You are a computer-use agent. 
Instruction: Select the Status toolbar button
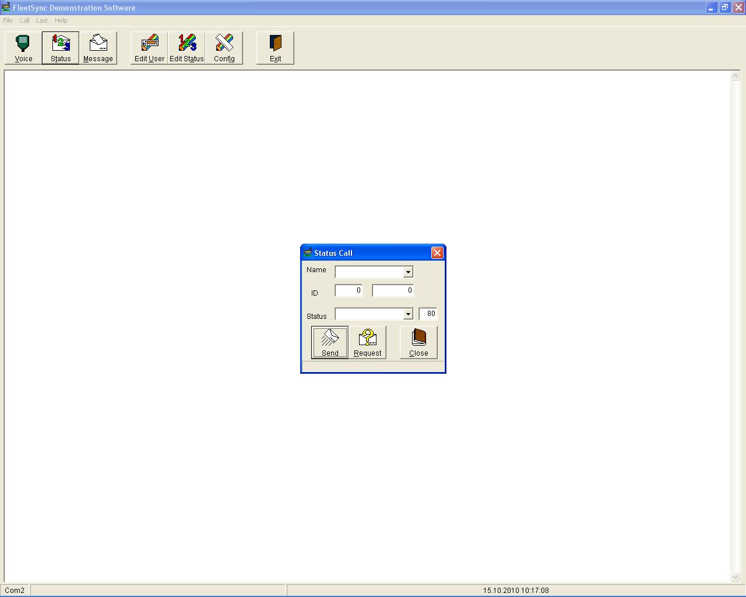[x=61, y=48]
